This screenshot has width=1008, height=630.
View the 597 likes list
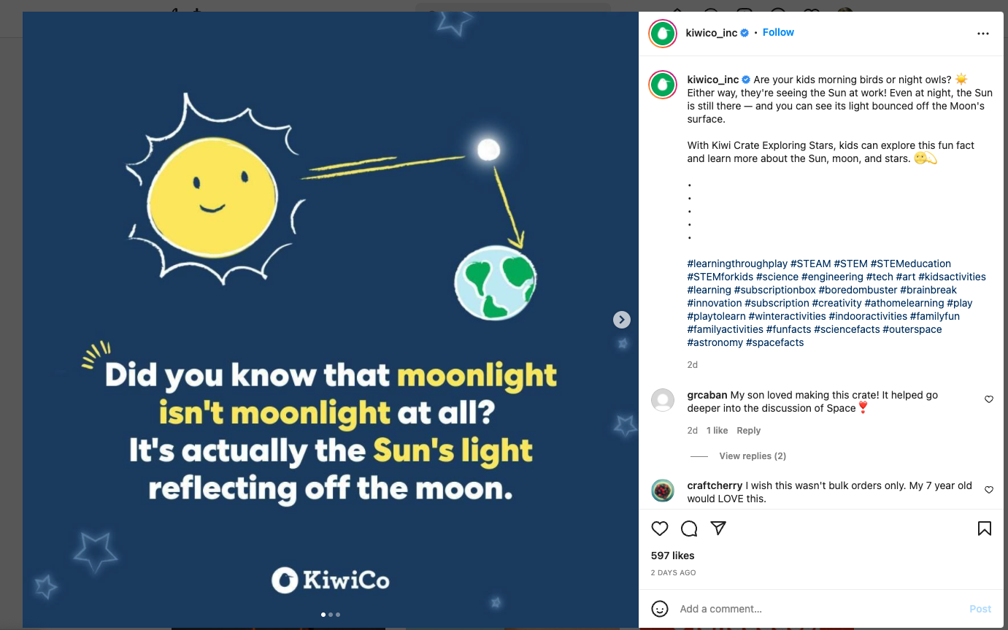point(673,556)
